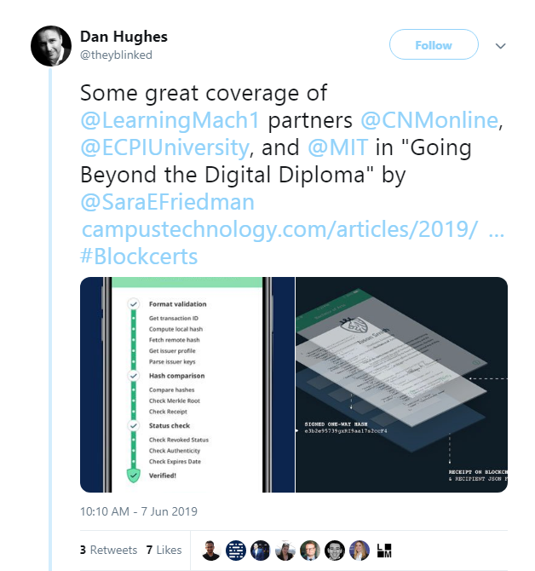Screen dimensions: 535x571
Task: Click the @theyblinked username handle
Action: click(116, 55)
